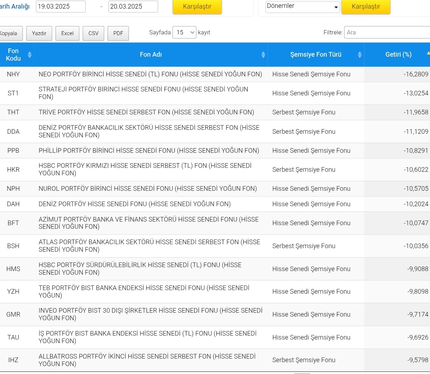Select fund code DAH
Screen dimensions: 430x374
coord(13,204)
